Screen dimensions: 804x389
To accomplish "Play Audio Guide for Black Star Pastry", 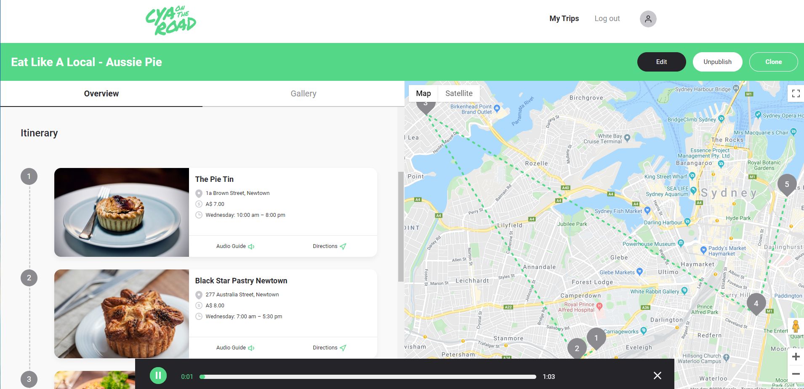I will 235,348.
